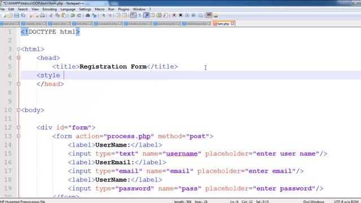Collapse the form fold on line 13
Viewport: 361px width, 203px height.
[x=19, y=136]
